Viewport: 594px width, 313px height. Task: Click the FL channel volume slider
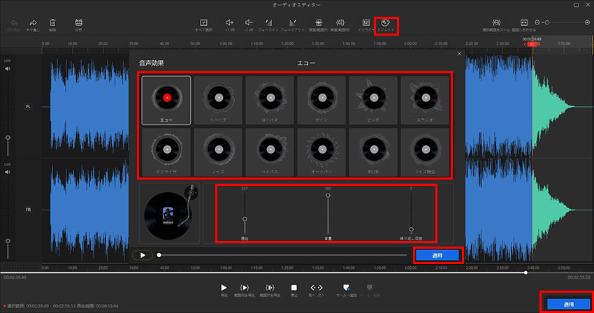(x=8, y=138)
